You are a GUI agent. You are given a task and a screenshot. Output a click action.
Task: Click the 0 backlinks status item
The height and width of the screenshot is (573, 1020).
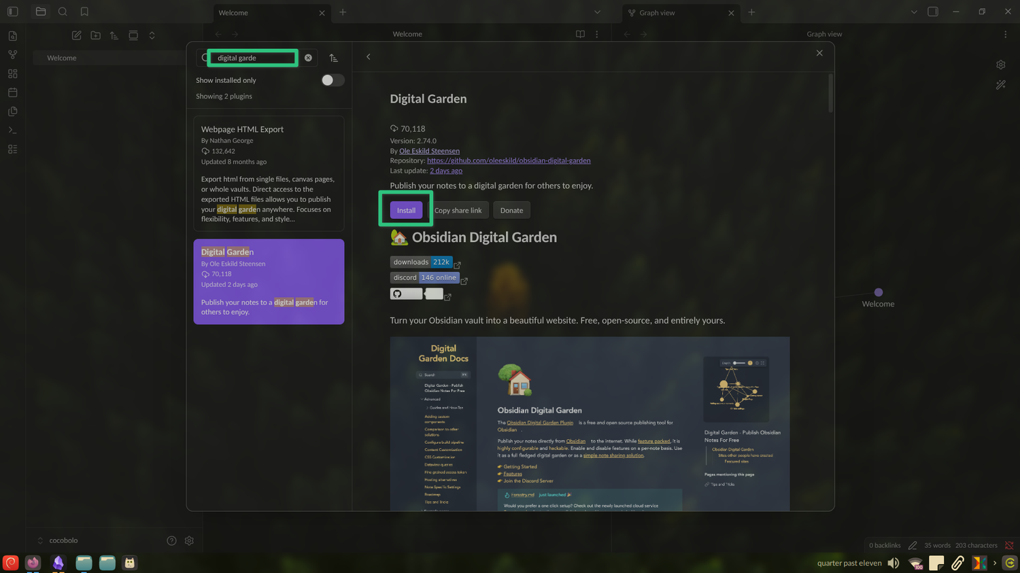tap(885, 545)
